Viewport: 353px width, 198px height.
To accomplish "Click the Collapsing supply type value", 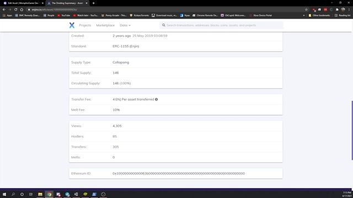I will (x=121, y=62).
